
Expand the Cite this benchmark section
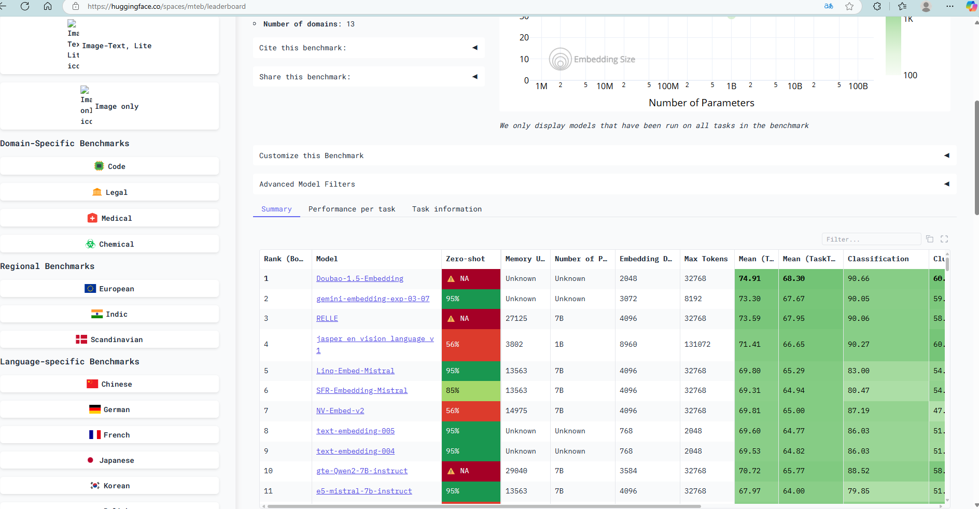click(369, 48)
